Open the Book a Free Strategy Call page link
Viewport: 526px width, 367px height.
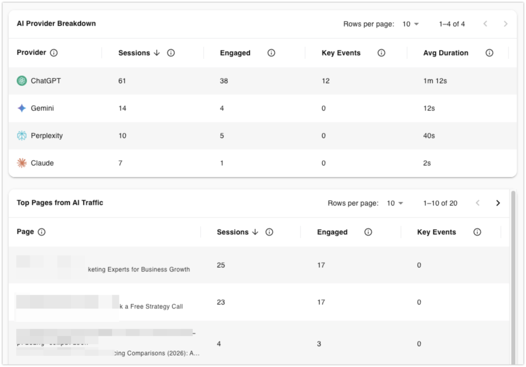(x=151, y=306)
